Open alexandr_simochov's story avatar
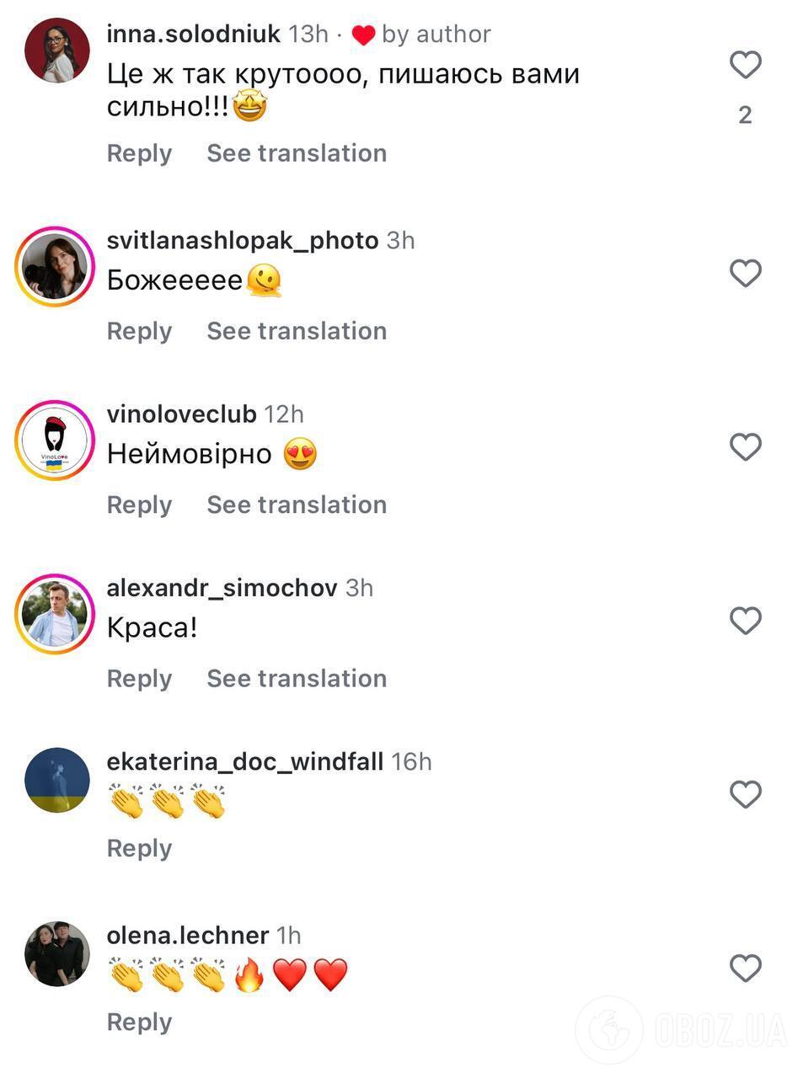803x1078 pixels. coord(56,614)
